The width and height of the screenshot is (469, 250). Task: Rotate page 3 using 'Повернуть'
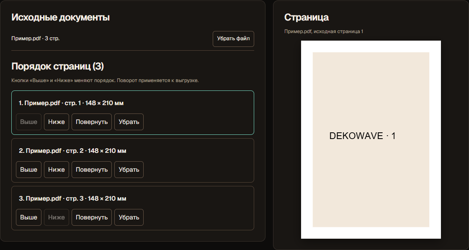[x=92, y=217]
